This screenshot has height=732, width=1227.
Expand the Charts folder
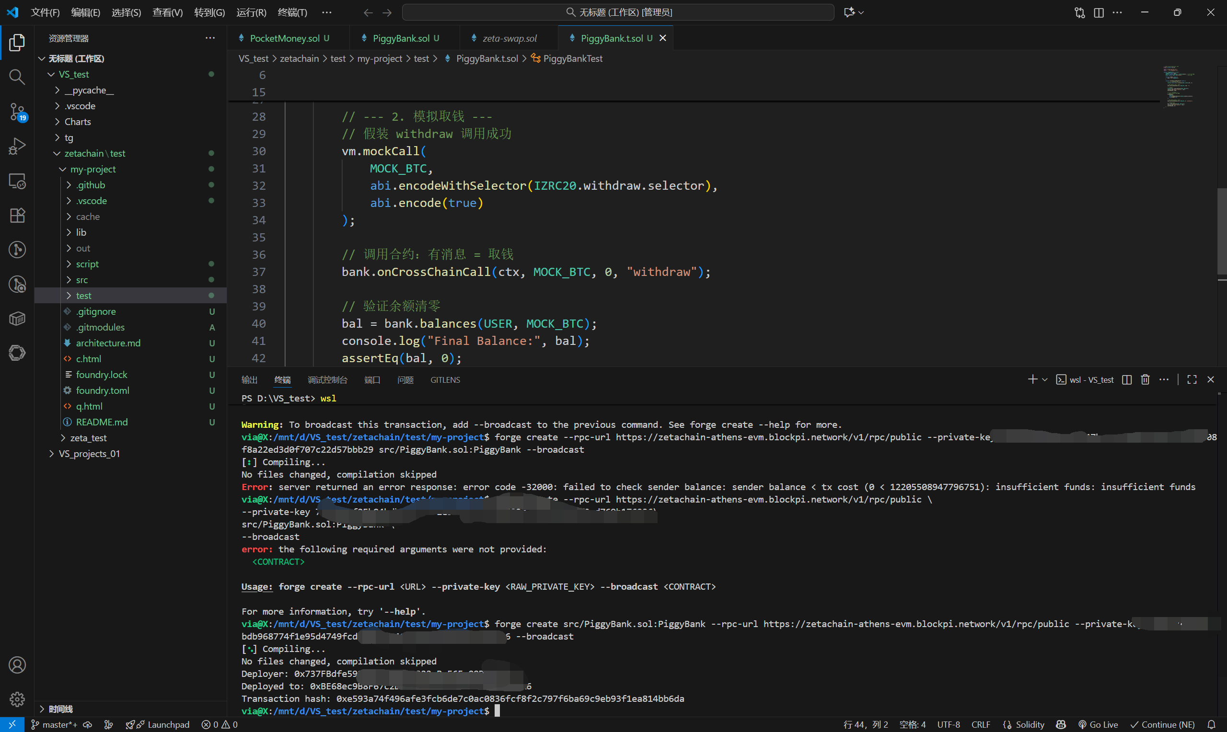pos(78,122)
